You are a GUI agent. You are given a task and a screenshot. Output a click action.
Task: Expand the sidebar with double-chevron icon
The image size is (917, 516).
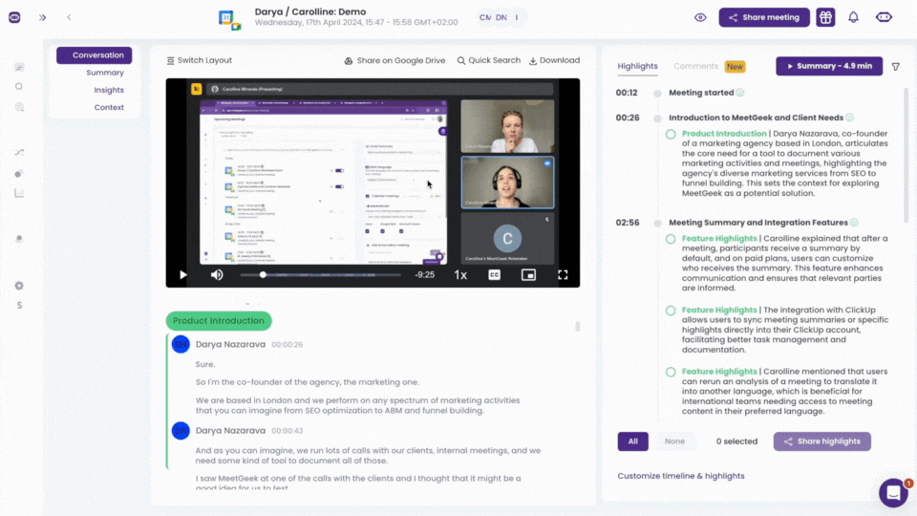[x=43, y=17]
